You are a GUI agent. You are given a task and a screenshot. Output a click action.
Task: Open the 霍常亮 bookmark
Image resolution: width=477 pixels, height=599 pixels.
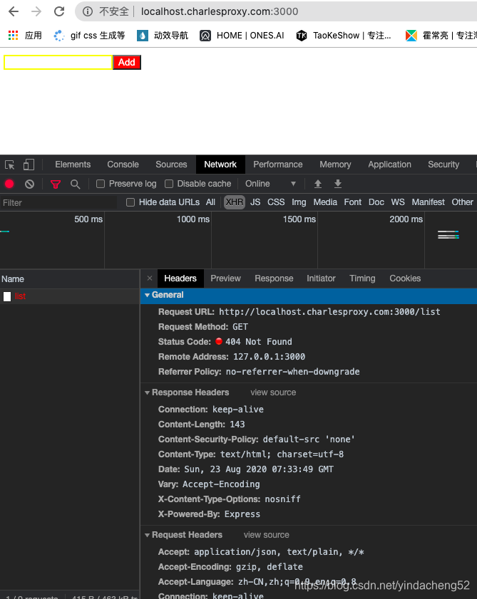tap(441, 36)
